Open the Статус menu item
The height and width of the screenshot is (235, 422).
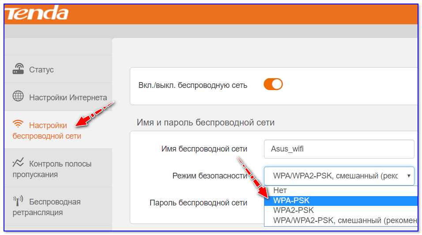[58, 69]
